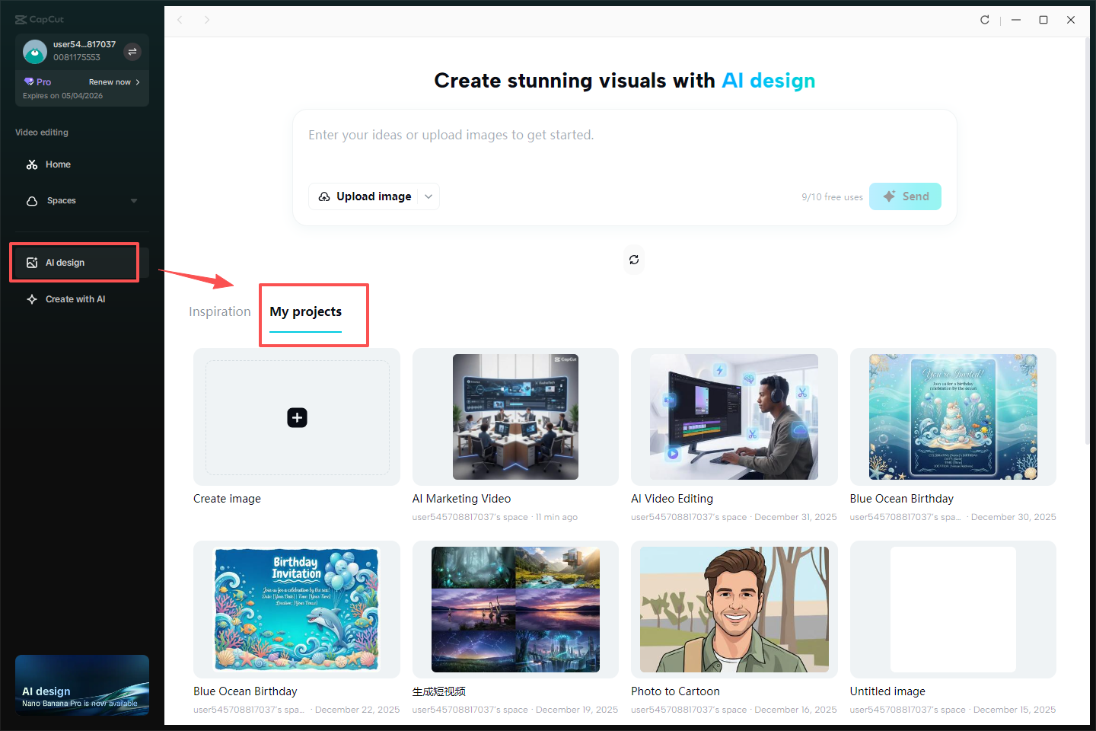Screen dimensions: 1096x731
Task: Click the Send button
Action: click(905, 196)
